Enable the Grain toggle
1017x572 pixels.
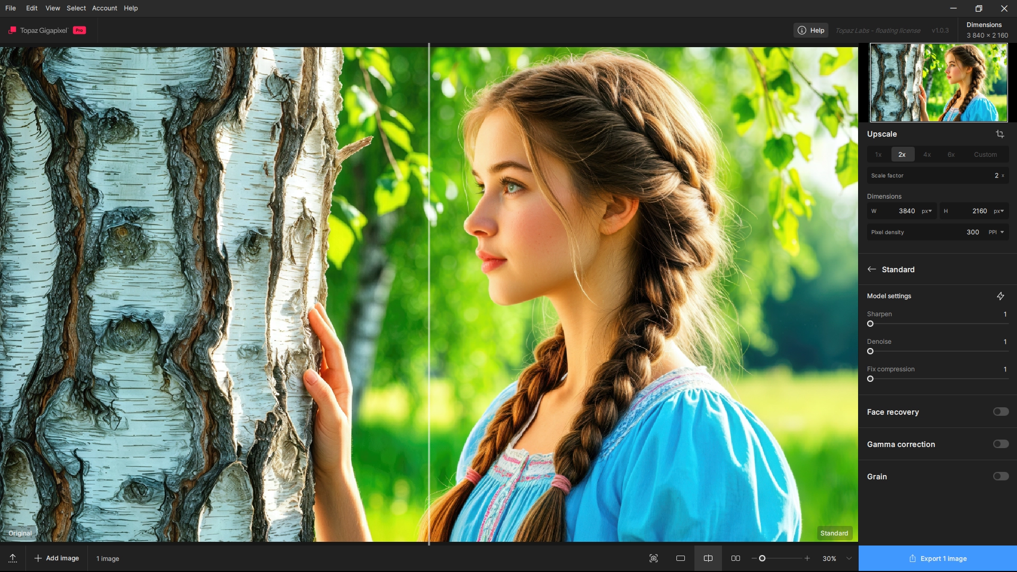1001,476
